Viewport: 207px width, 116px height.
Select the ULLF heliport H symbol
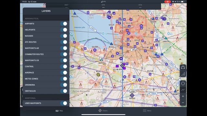(x=111, y=28)
